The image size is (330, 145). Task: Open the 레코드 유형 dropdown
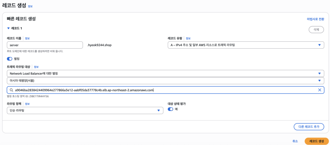[246, 45]
